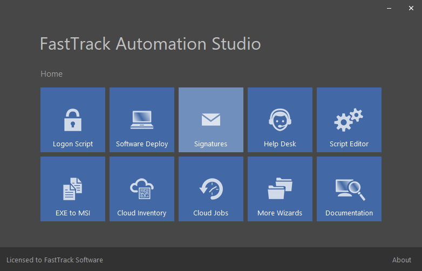This screenshot has height=271, width=422.
Task: Launch the Script Editor gears icon
Action: 349,119
